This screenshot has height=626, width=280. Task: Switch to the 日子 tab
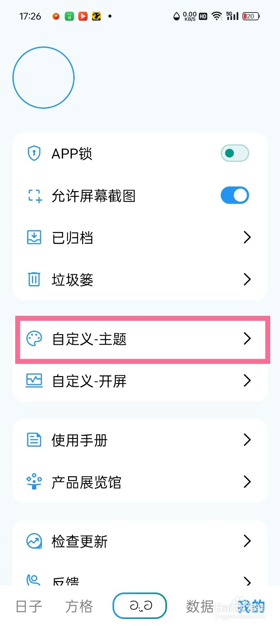pos(29,606)
